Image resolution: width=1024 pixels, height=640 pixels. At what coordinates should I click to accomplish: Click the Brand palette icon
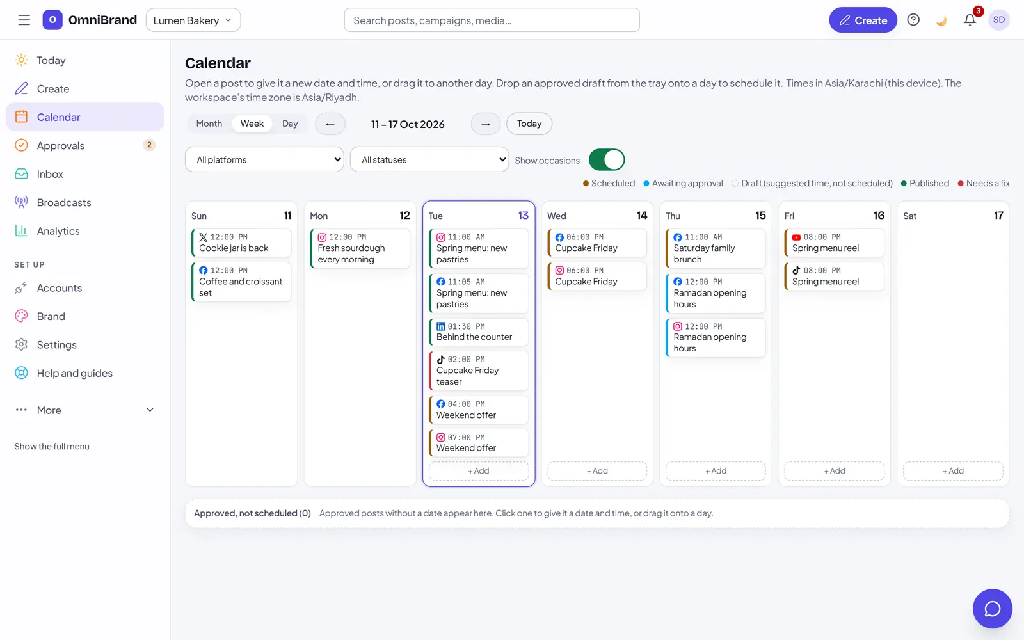coord(21,316)
